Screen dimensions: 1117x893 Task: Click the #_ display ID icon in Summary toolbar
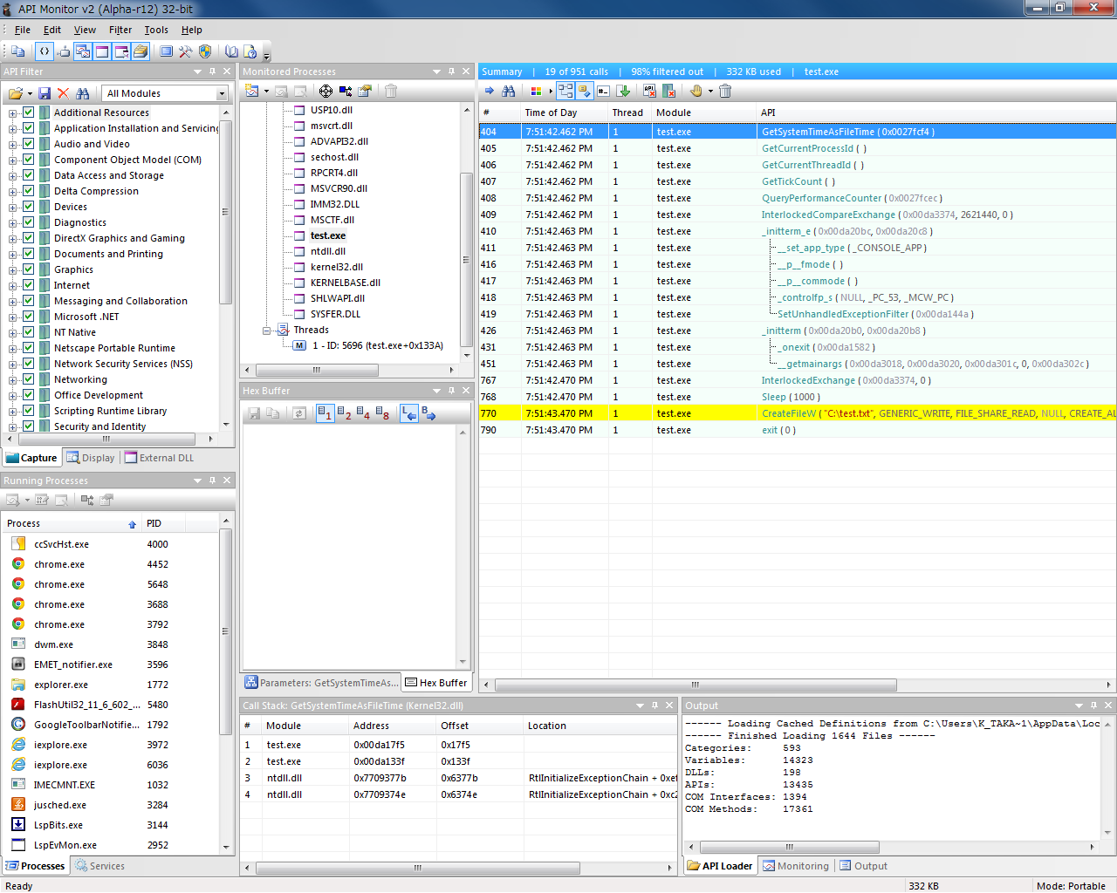click(603, 91)
